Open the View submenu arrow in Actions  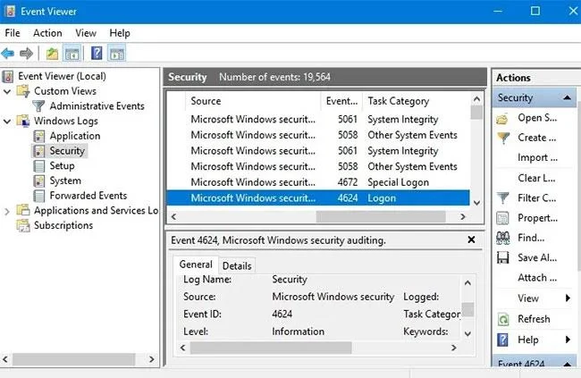coord(568,298)
